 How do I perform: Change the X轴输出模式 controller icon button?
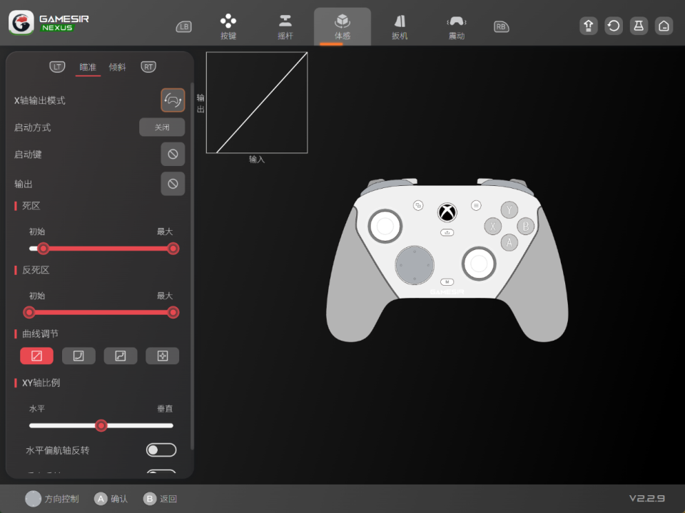pyautogui.click(x=173, y=100)
